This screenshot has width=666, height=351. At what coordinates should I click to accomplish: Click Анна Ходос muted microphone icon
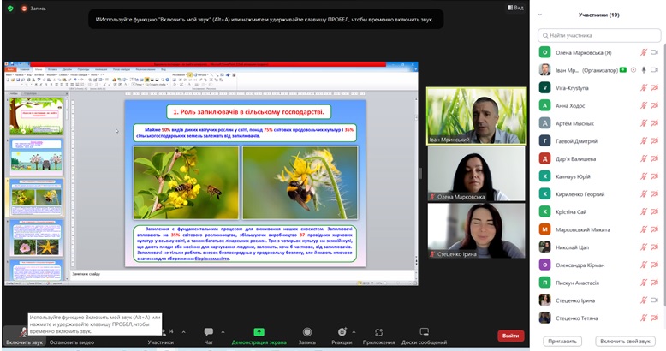[x=644, y=105]
